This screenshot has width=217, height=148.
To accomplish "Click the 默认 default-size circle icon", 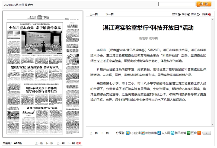I will (198, 14).
